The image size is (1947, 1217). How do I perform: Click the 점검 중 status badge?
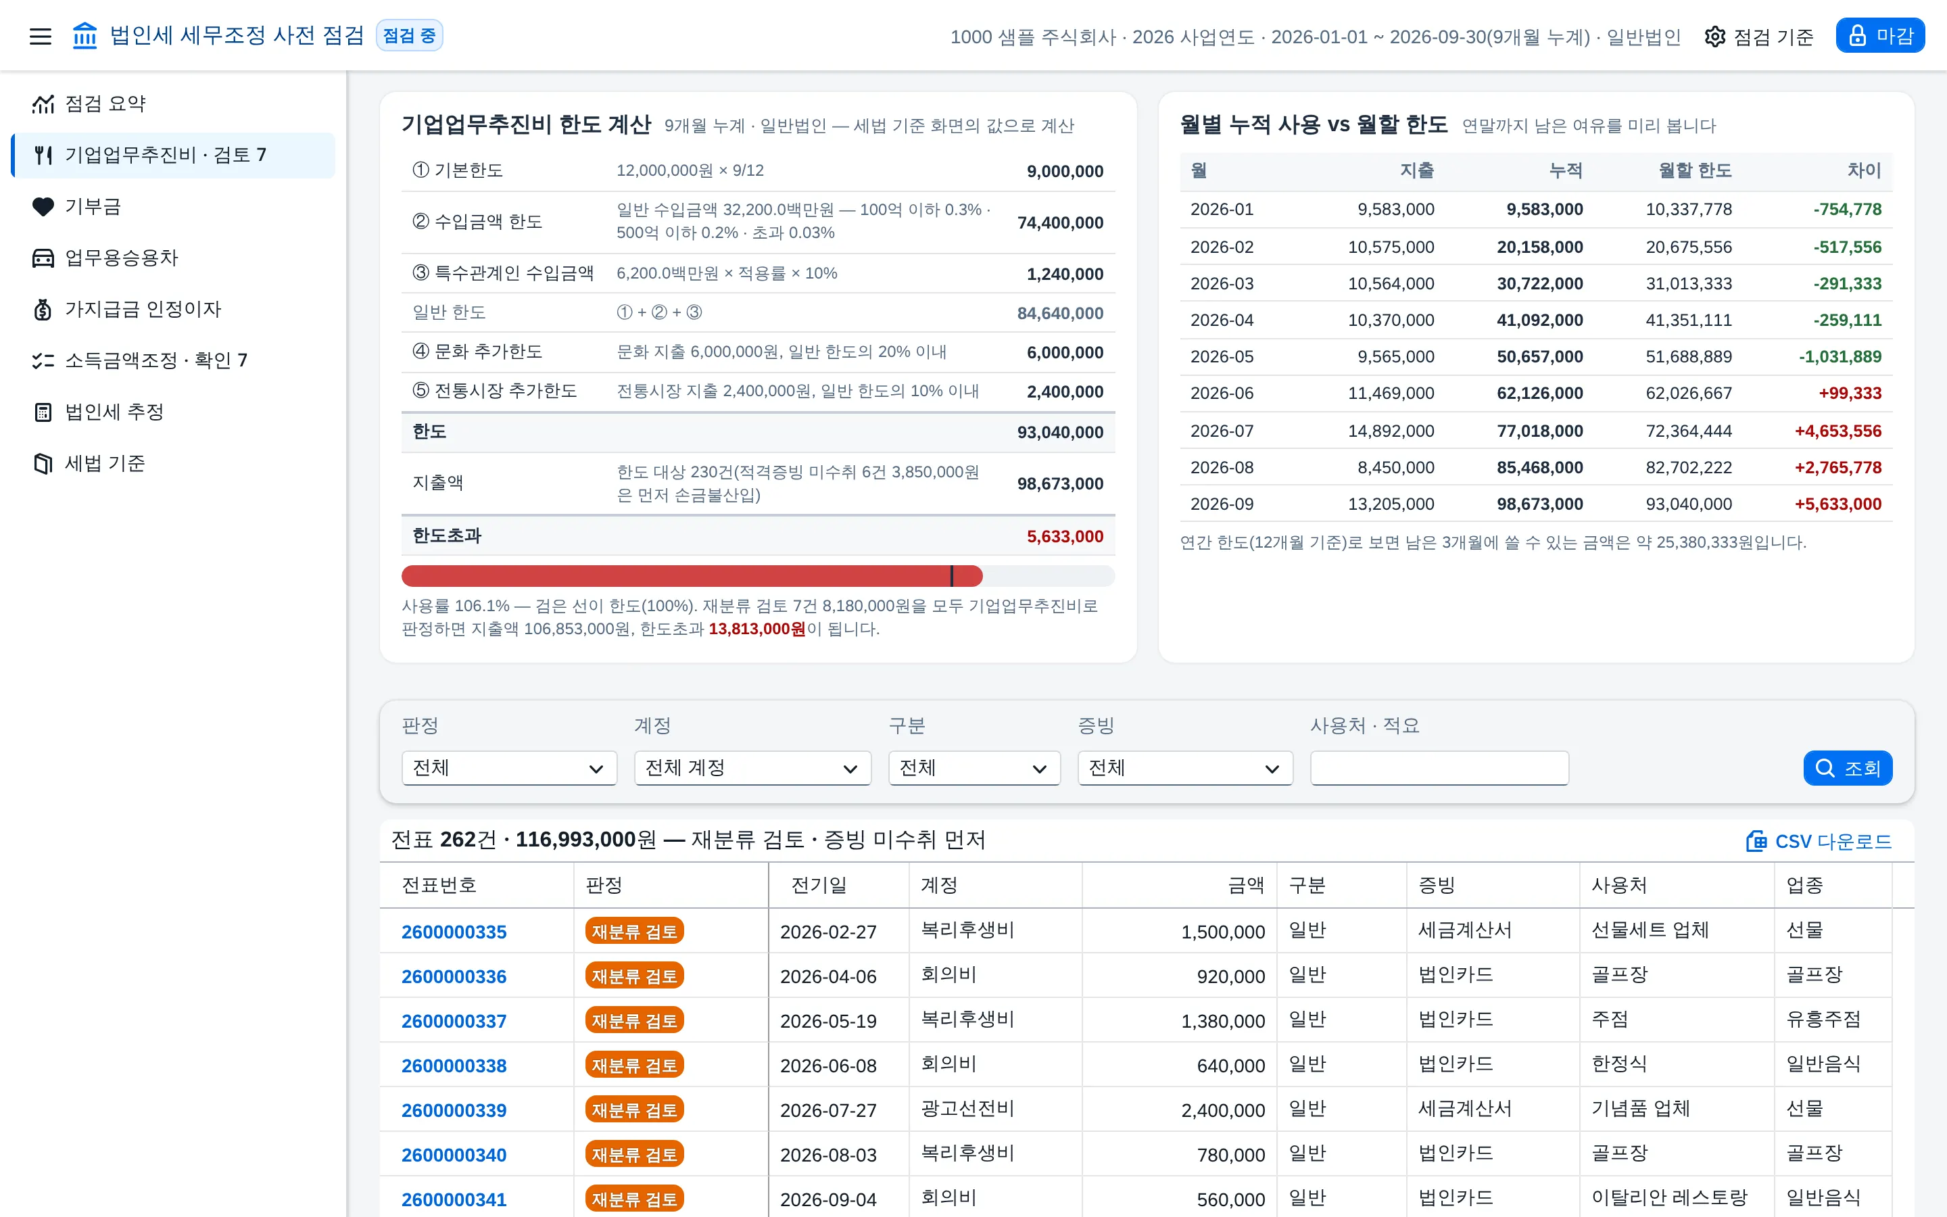coord(410,37)
